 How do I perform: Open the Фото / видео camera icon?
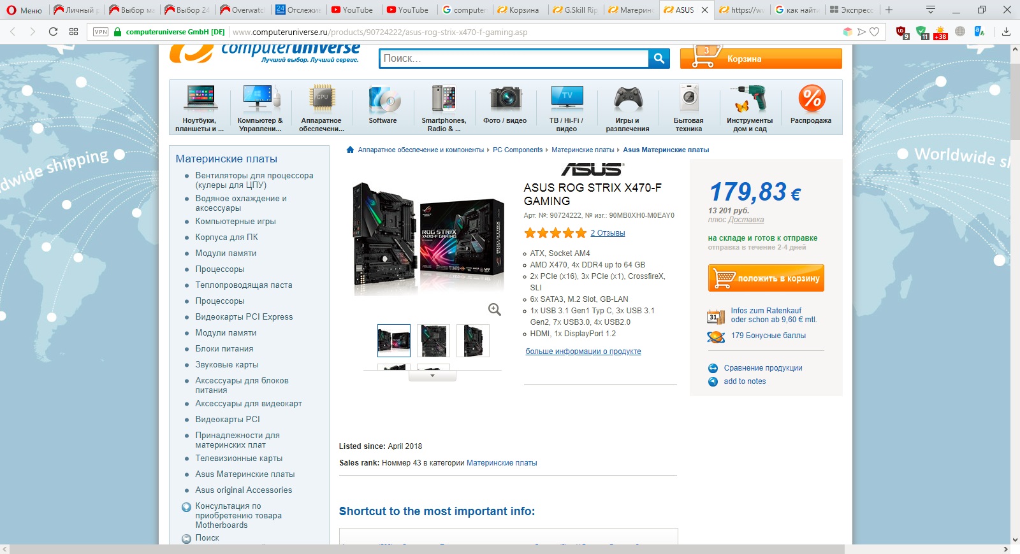click(x=505, y=105)
